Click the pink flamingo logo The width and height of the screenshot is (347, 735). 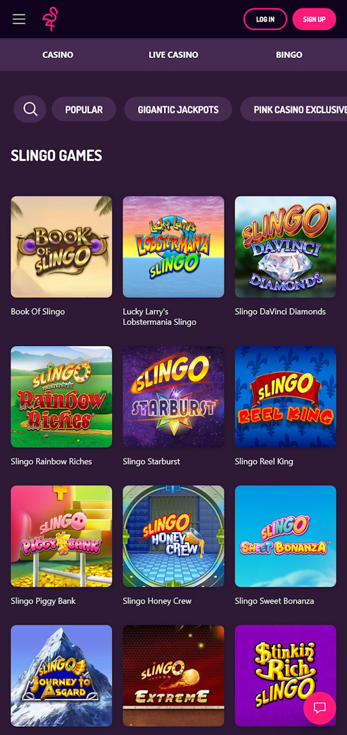click(50, 19)
